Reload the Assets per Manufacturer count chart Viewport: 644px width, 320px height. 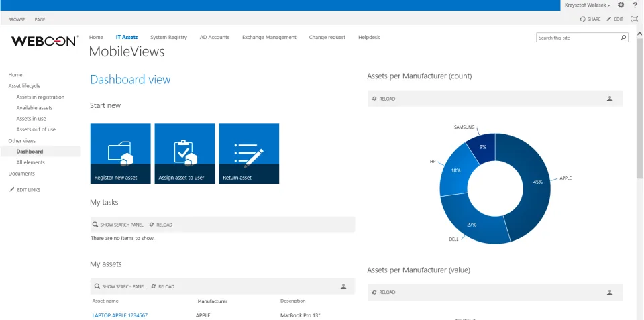tap(384, 99)
